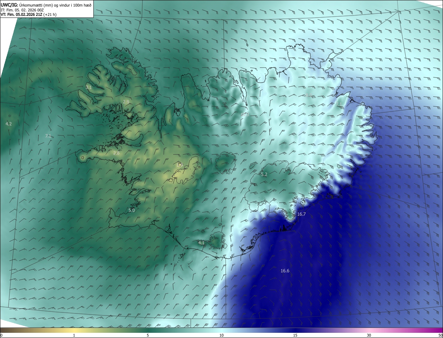This screenshot has height=338, width=443.
Task: Click the "30" tick label on the color scale
Action: 369,336
